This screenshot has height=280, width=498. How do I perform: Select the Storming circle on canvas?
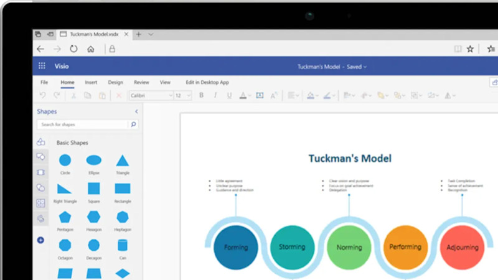click(x=292, y=247)
